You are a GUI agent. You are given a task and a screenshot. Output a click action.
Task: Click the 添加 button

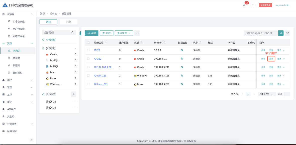[x=92, y=33]
